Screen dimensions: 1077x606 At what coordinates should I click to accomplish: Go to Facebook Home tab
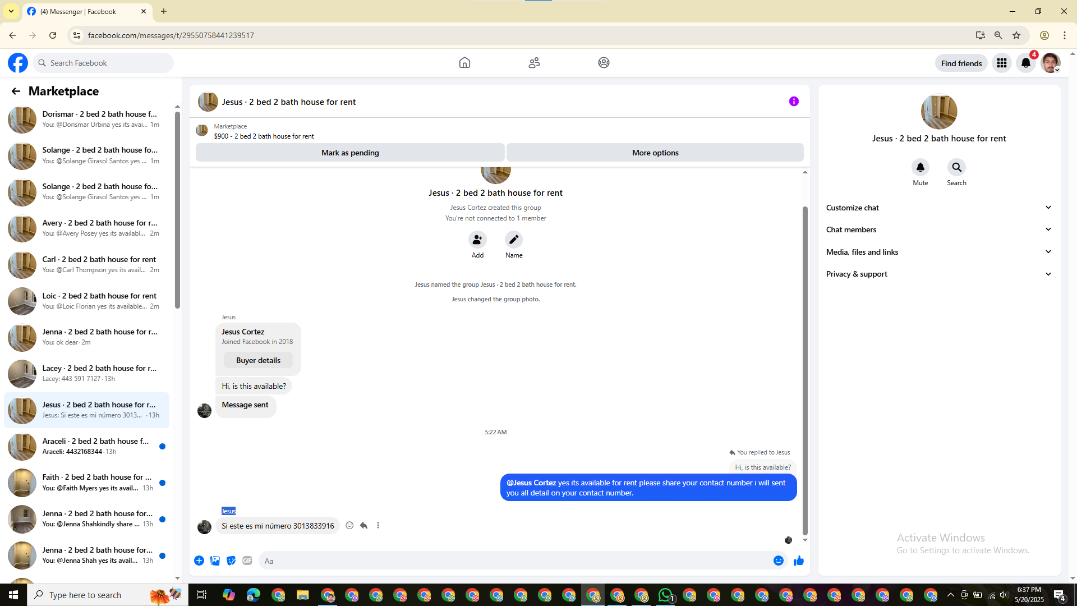[x=464, y=63]
